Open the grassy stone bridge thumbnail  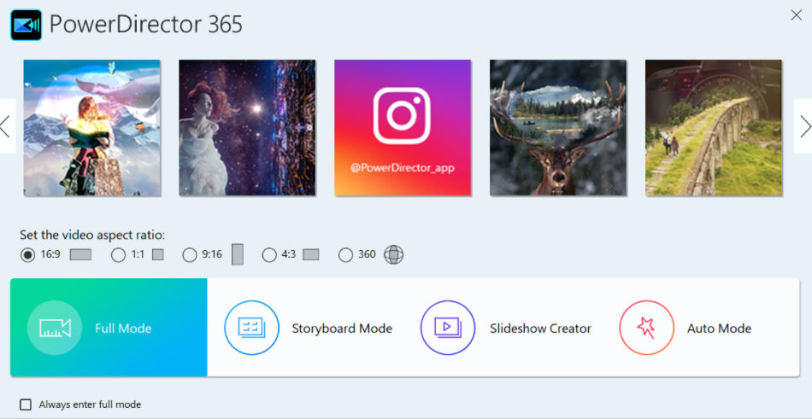pos(714,128)
